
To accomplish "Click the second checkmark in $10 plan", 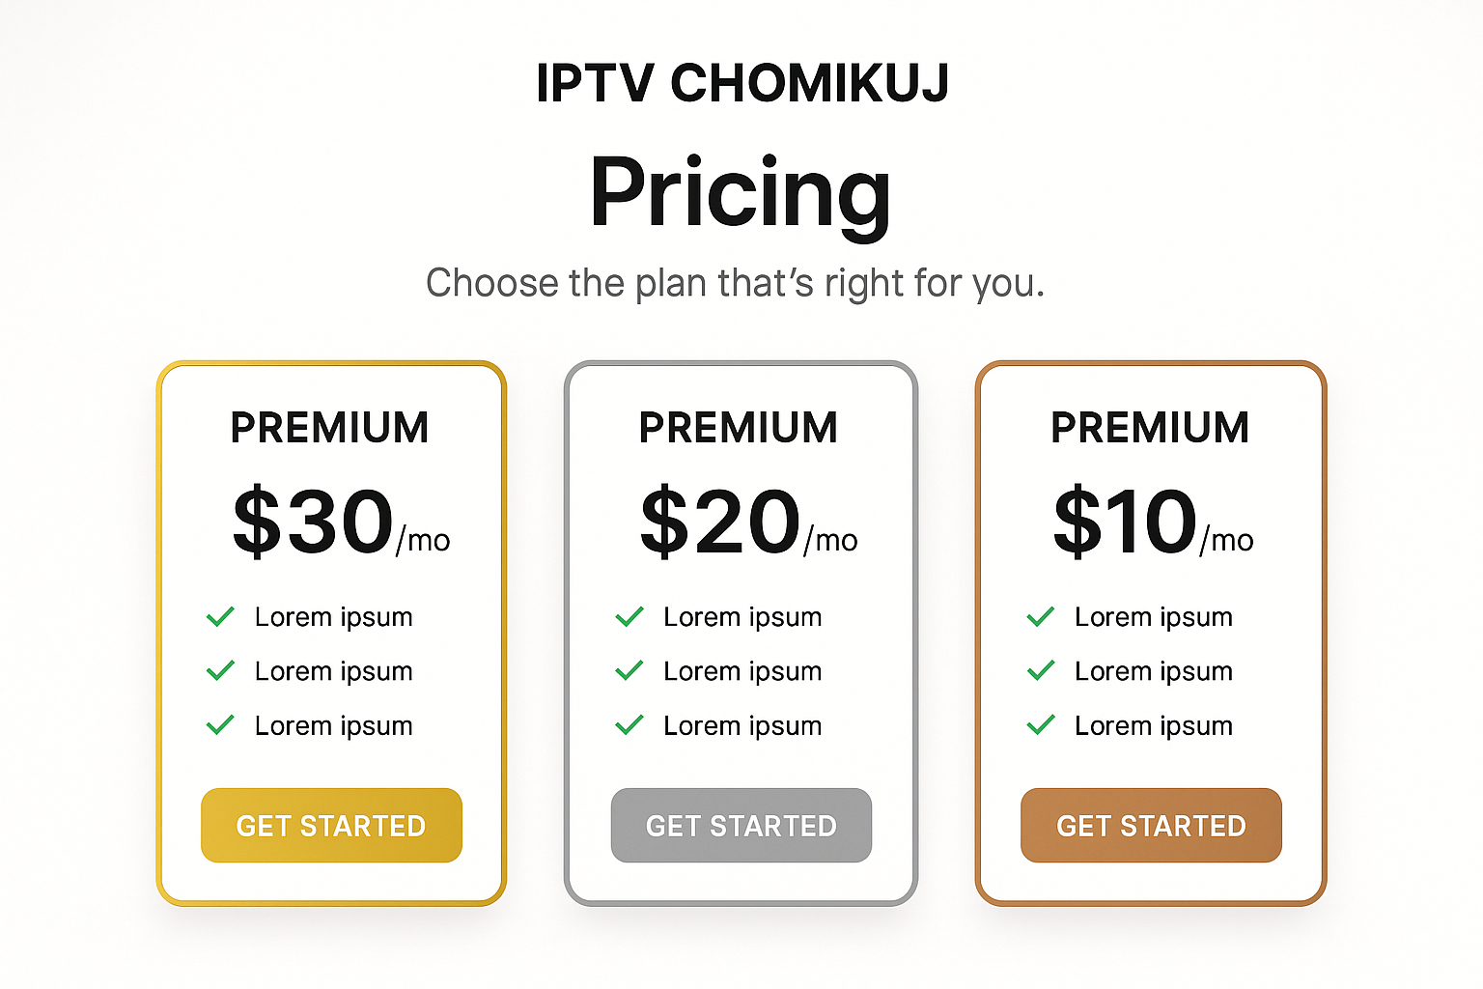I will tap(1041, 670).
